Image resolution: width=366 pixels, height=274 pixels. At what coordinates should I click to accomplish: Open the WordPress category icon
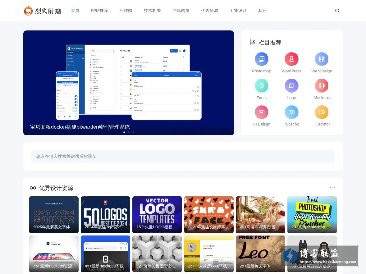tap(292, 59)
